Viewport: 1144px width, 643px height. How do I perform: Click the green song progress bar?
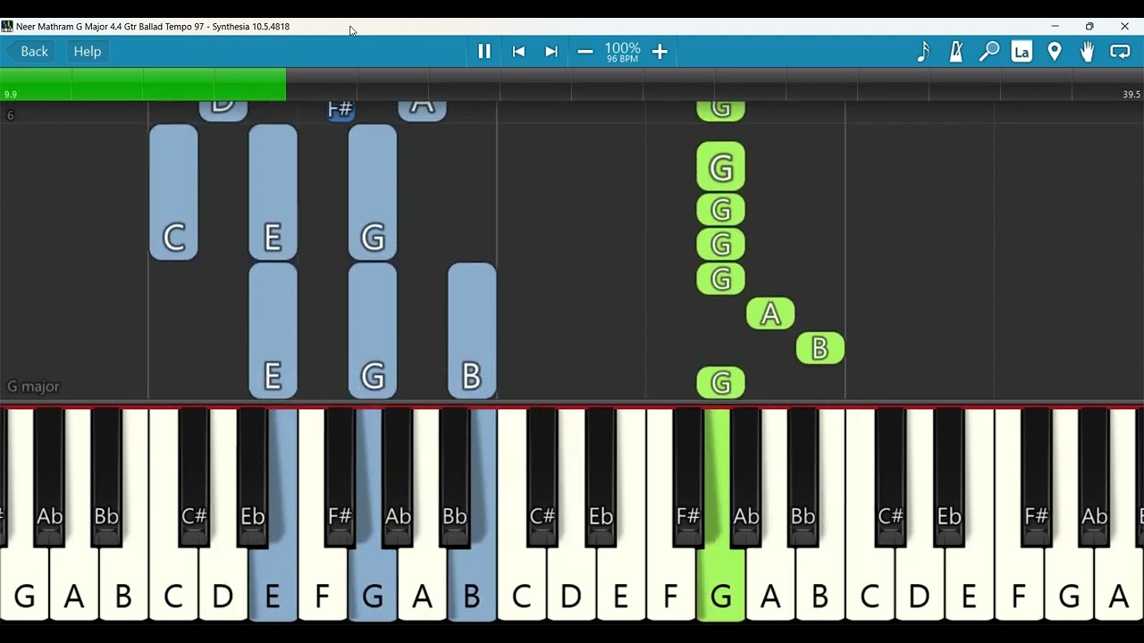143,84
